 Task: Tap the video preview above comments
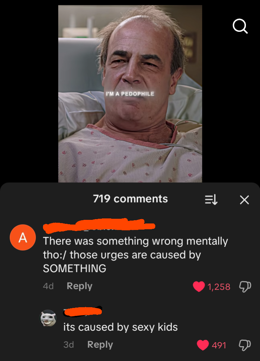(130, 94)
